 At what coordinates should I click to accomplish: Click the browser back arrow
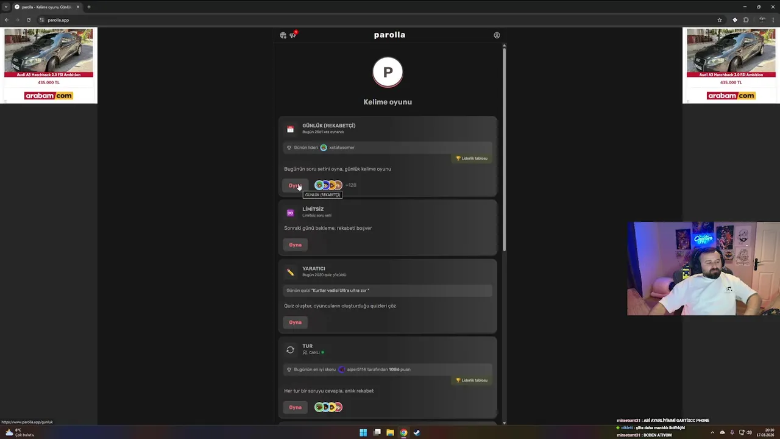pyautogui.click(x=7, y=20)
